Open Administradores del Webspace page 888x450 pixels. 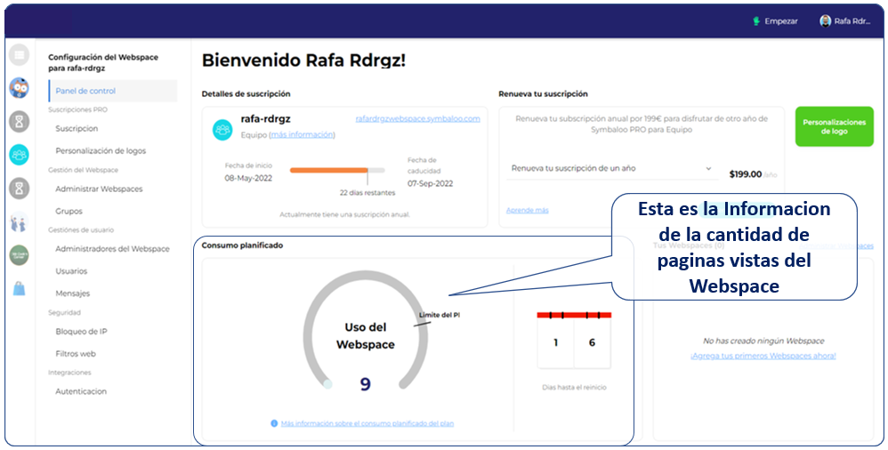pyautogui.click(x=113, y=248)
